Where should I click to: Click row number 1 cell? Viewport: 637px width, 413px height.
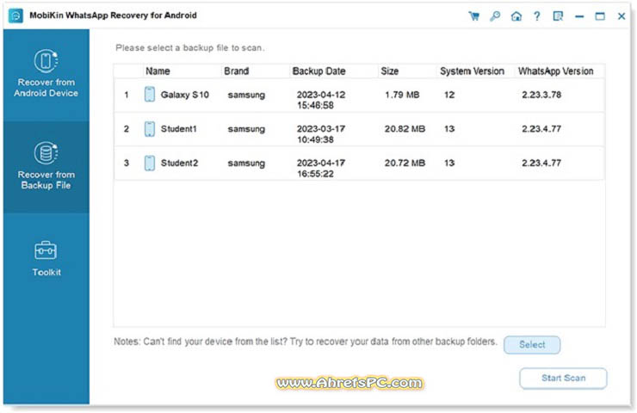click(x=127, y=95)
